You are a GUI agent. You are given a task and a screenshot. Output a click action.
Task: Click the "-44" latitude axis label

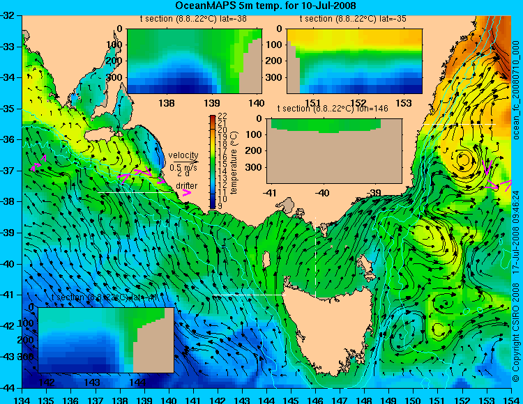point(8,388)
